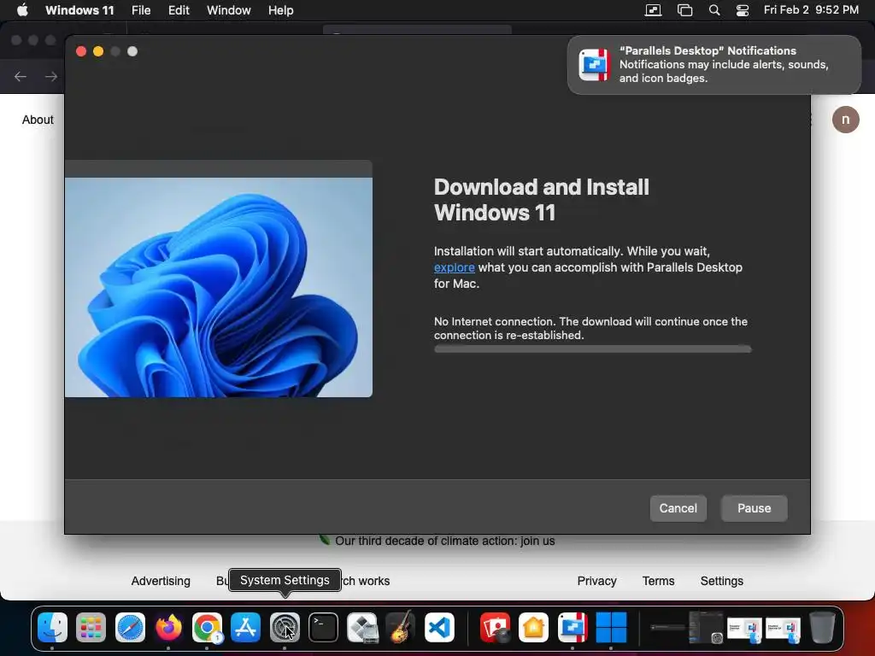Viewport: 875px width, 656px height.
Task: Click the Parallels icon in the notification
Action: (595, 65)
